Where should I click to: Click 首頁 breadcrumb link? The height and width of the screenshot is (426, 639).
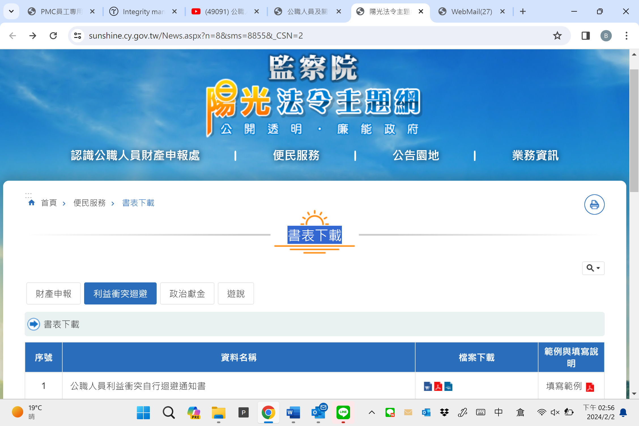tap(49, 203)
